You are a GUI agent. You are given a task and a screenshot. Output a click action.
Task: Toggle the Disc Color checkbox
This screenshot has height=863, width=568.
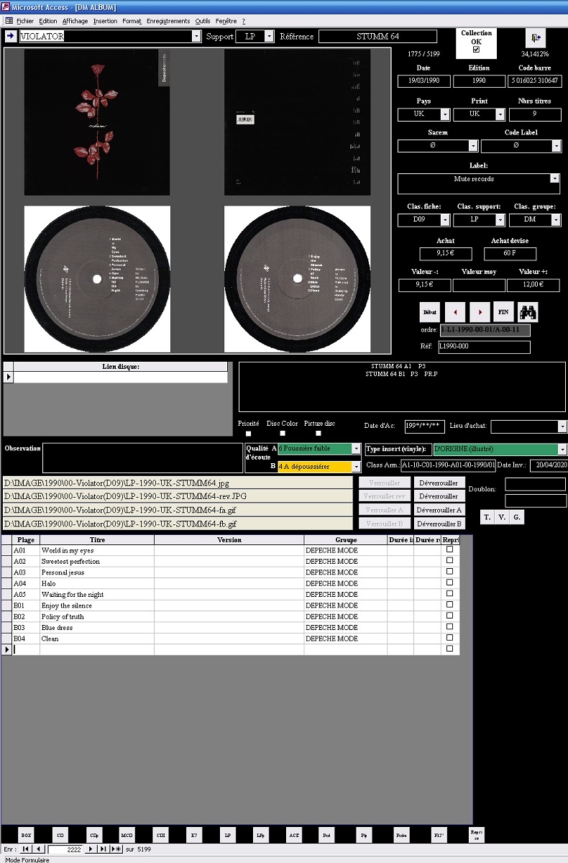(283, 434)
